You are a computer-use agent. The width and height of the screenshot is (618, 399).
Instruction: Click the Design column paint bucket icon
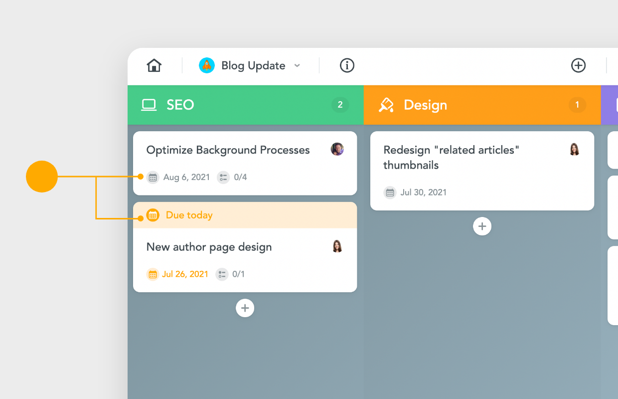(386, 105)
